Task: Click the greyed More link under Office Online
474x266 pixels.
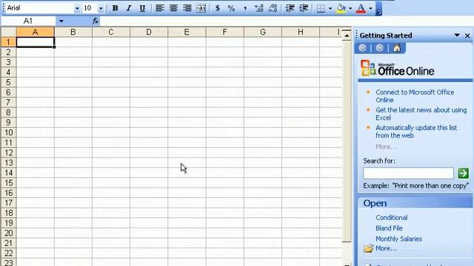Action: pos(386,147)
